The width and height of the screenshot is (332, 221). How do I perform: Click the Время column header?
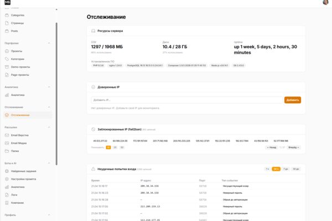[95, 181]
